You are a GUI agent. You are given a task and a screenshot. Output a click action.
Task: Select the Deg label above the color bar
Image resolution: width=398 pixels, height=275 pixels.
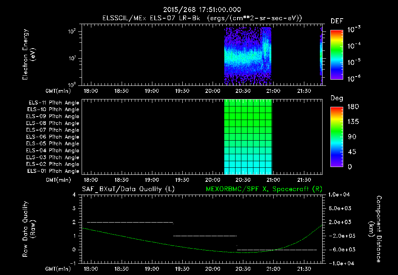(337, 98)
